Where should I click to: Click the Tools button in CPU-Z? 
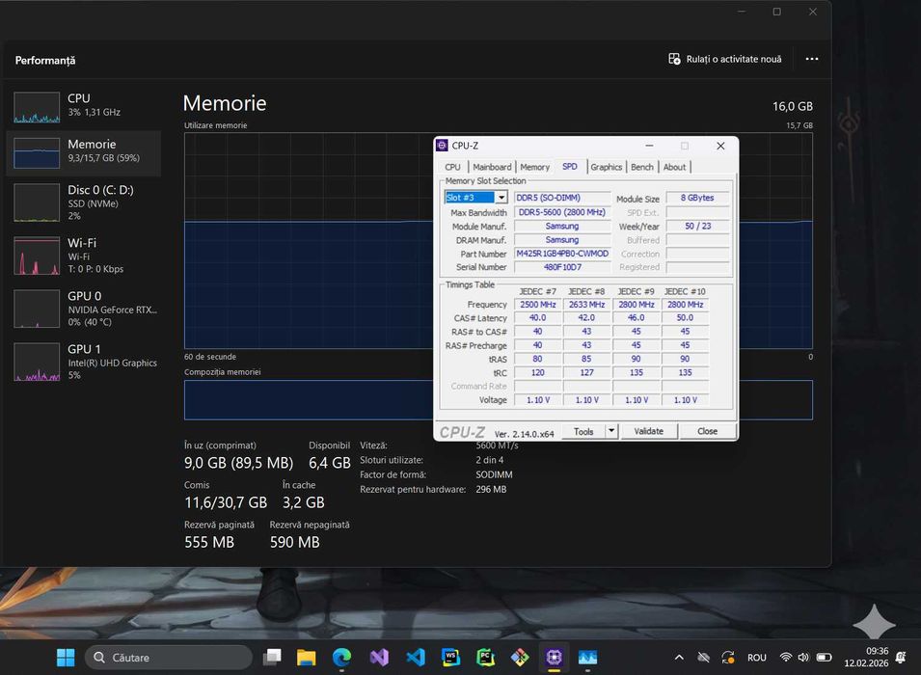pyautogui.click(x=582, y=431)
